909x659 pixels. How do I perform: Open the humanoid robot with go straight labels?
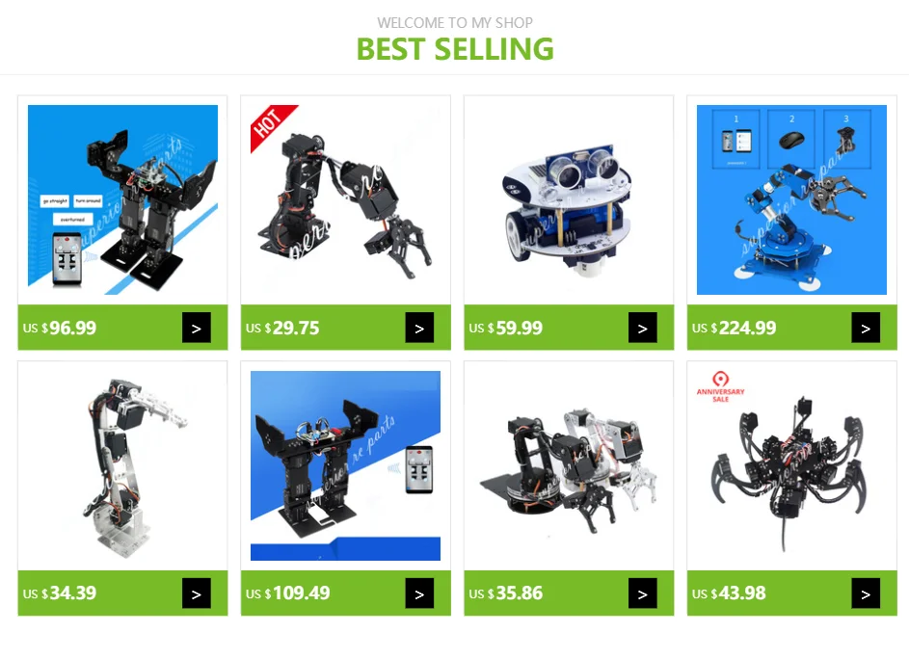coord(122,199)
